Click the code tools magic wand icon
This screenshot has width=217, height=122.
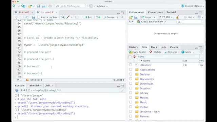pyautogui.click(x=68, y=17)
